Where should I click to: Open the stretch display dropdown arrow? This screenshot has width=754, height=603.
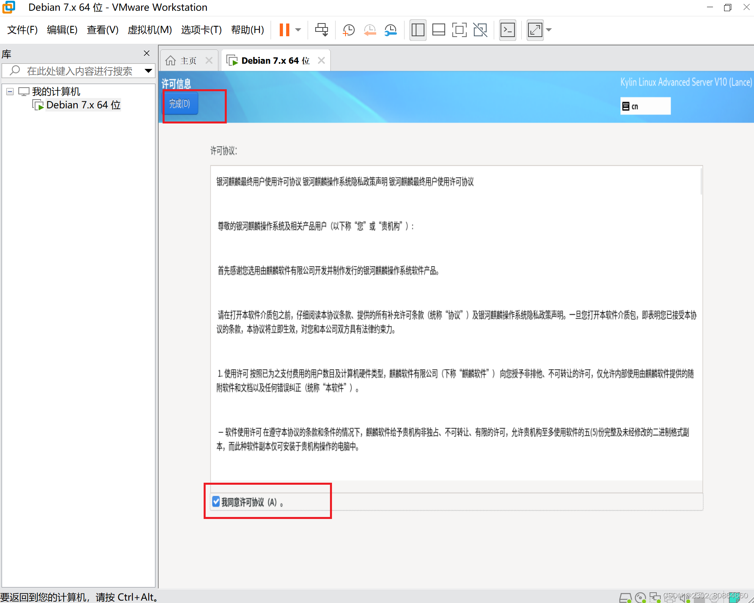[549, 30]
